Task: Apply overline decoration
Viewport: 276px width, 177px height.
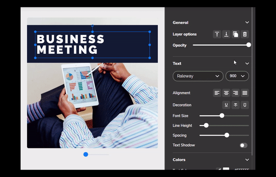Action: click(245, 105)
